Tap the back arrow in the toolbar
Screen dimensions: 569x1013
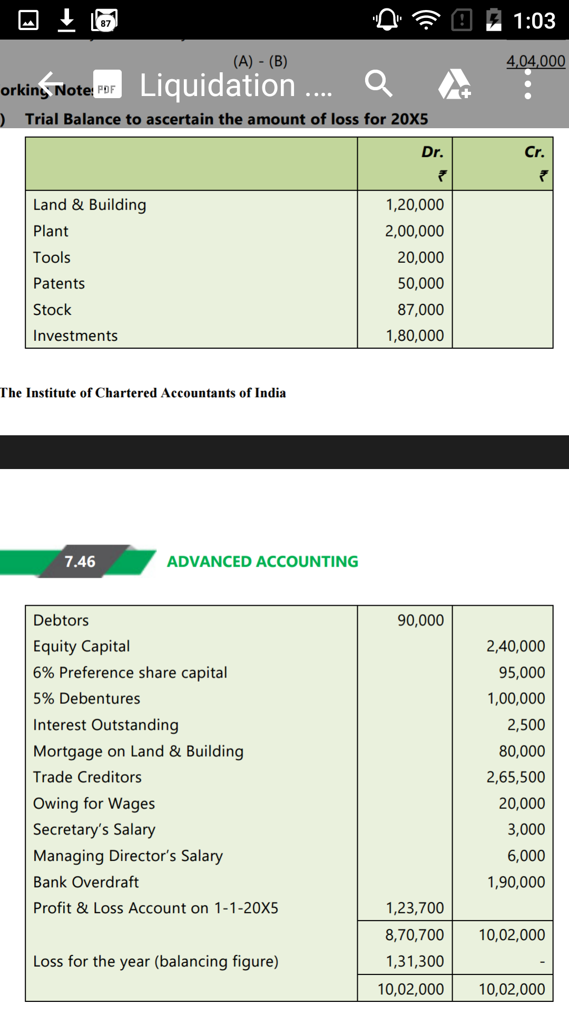pyautogui.click(x=51, y=84)
